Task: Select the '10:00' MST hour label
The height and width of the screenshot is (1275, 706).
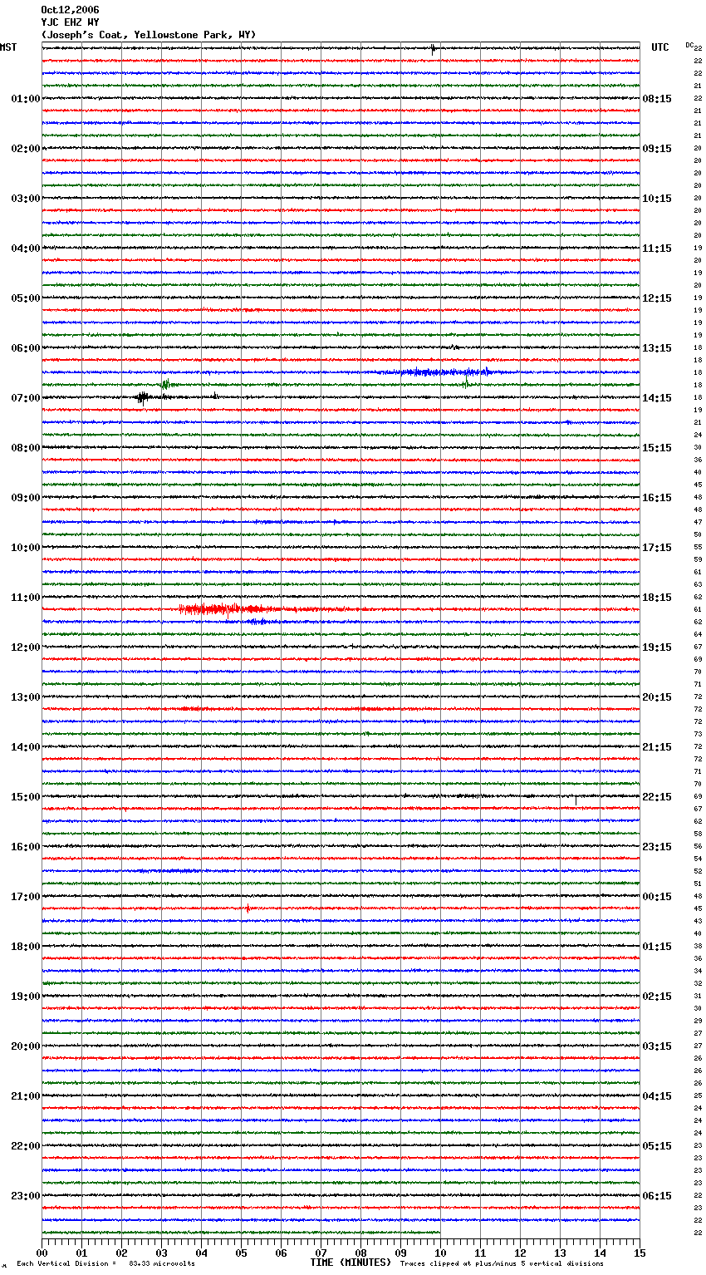Action: point(26,548)
